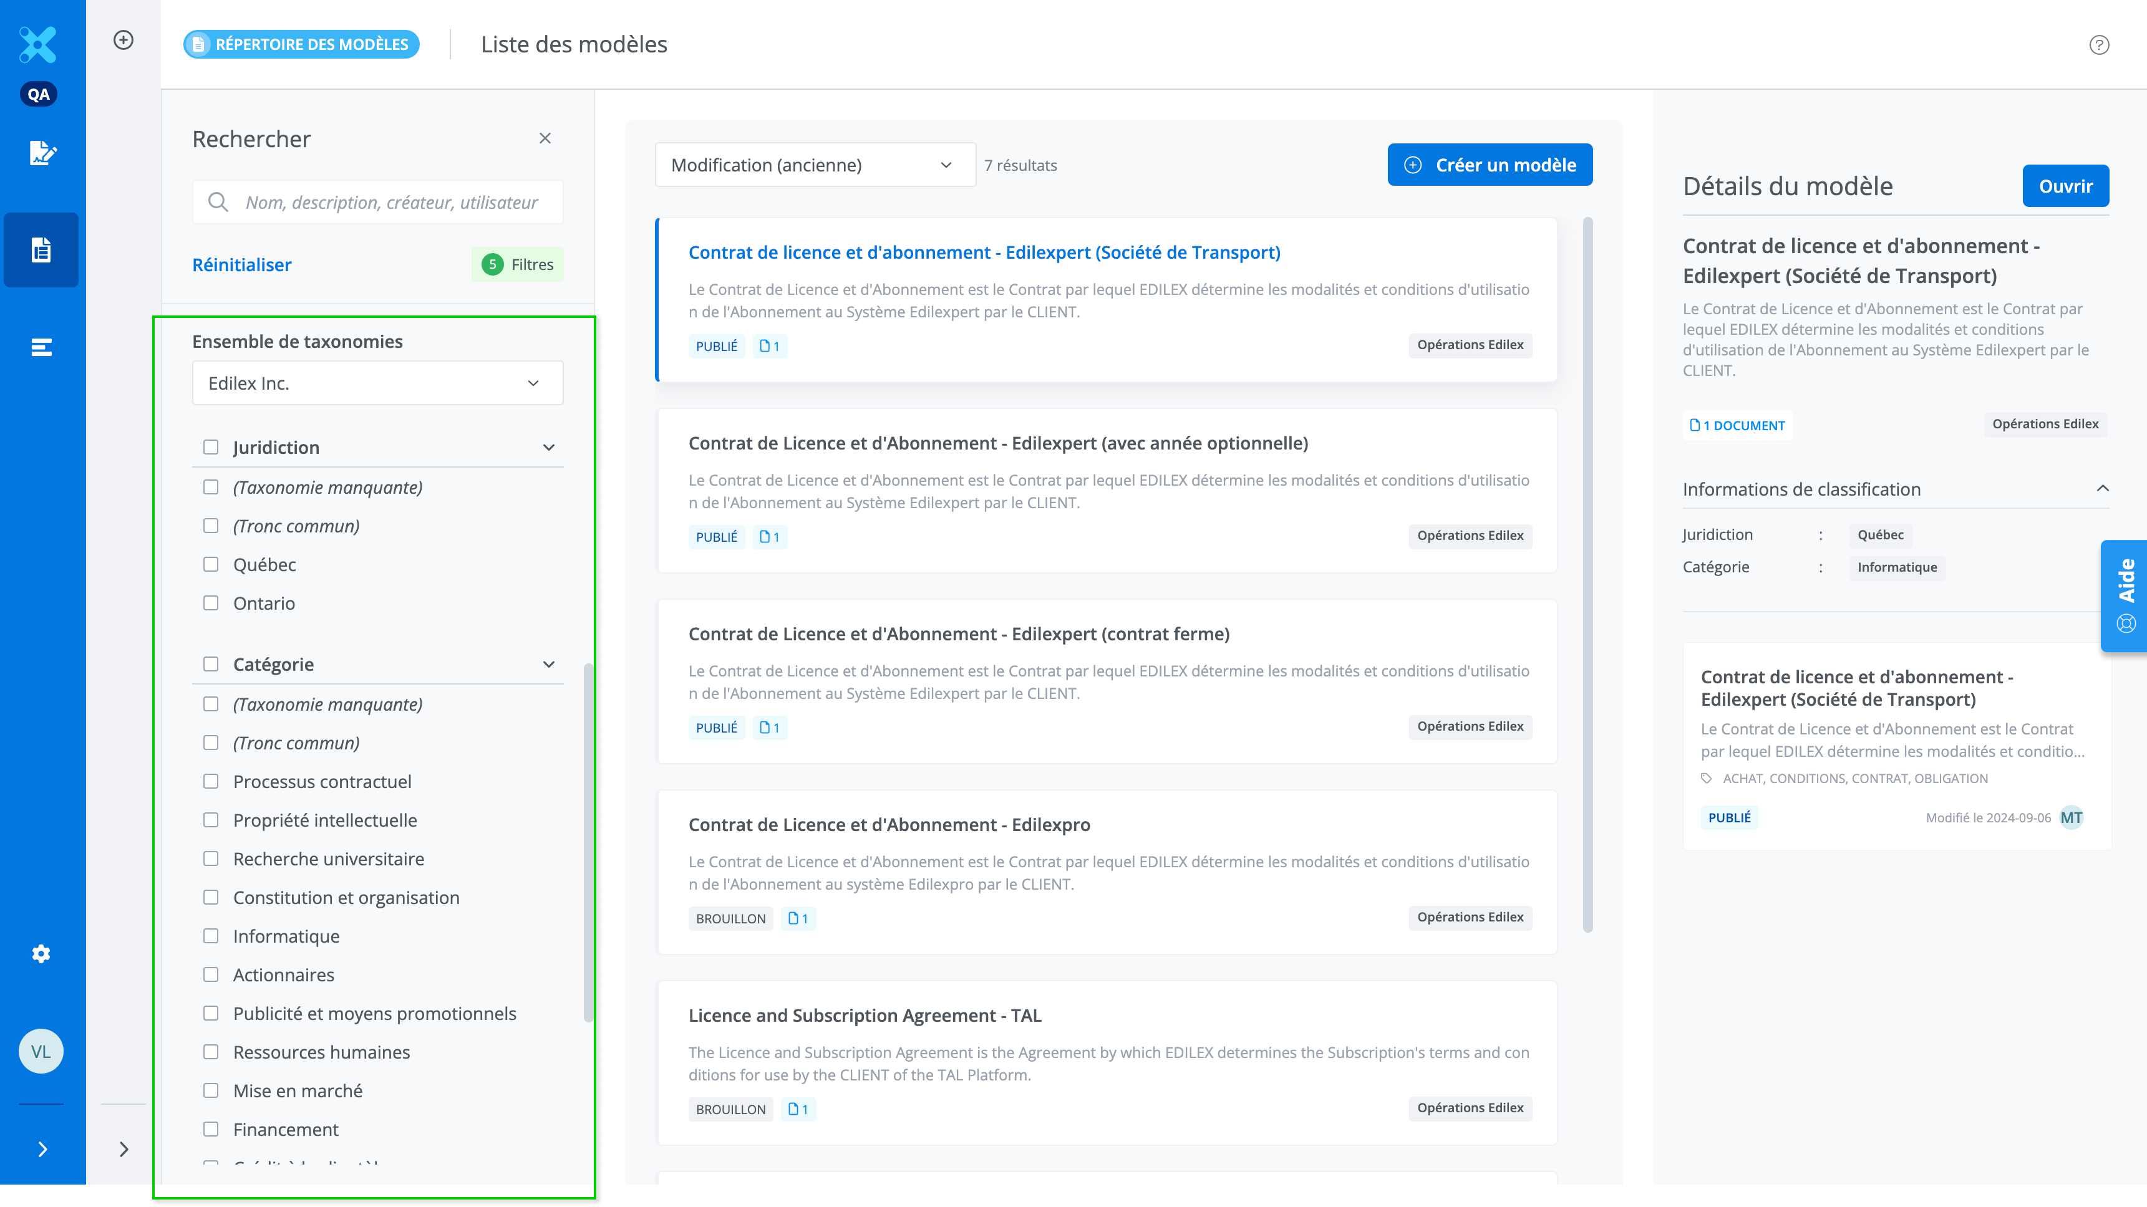This screenshot has width=2147, height=1207.
Task: Open the Edilex Inc. taxonomy dropdown
Action: (x=377, y=383)
